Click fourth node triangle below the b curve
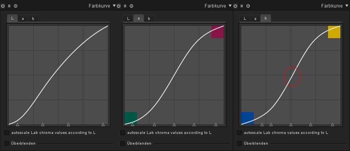 pyautogui.click(x=310, y=125)
